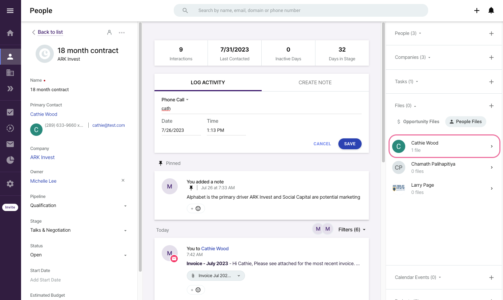Screen dimensions: 503x300
Task: Open Chamath Palihapitiya files row
Action: coord(444,167)
